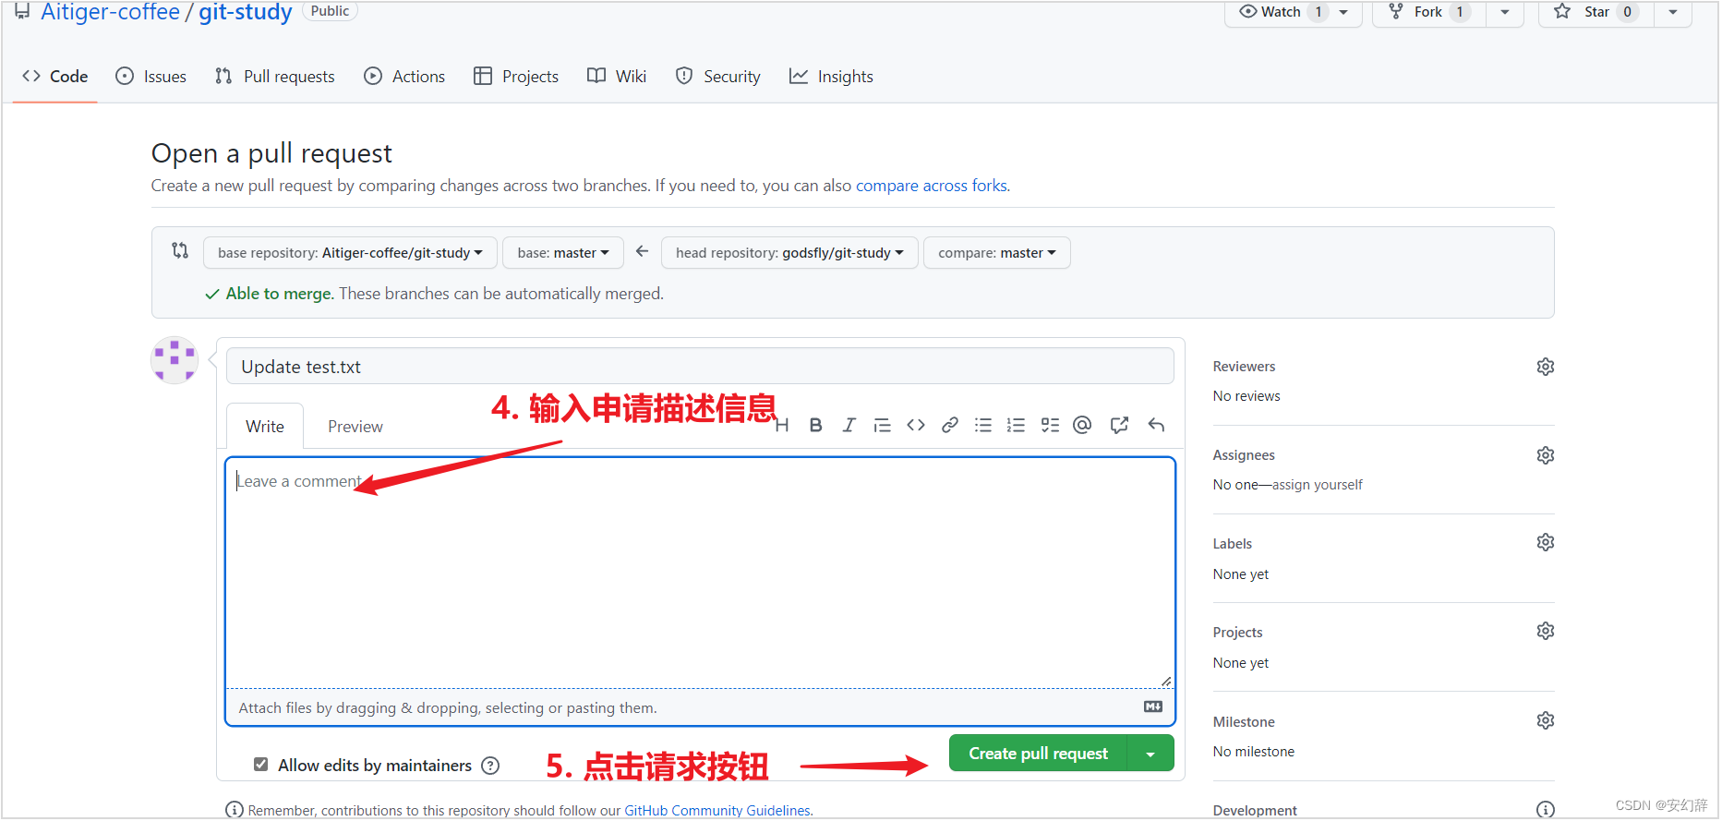
Task: Open the base repository dropdown
Action: [x=350, y=253]
